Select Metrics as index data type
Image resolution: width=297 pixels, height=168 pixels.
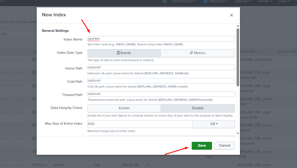198,53
